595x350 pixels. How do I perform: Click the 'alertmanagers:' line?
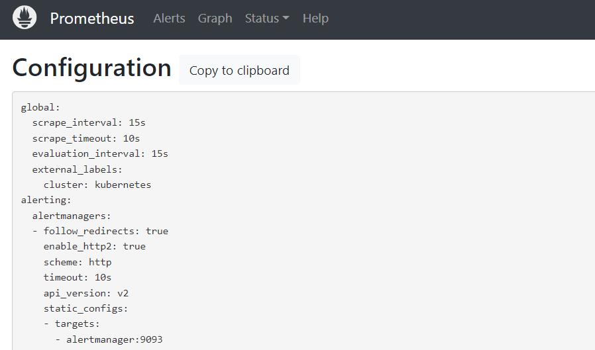click(x=72, y=216)
